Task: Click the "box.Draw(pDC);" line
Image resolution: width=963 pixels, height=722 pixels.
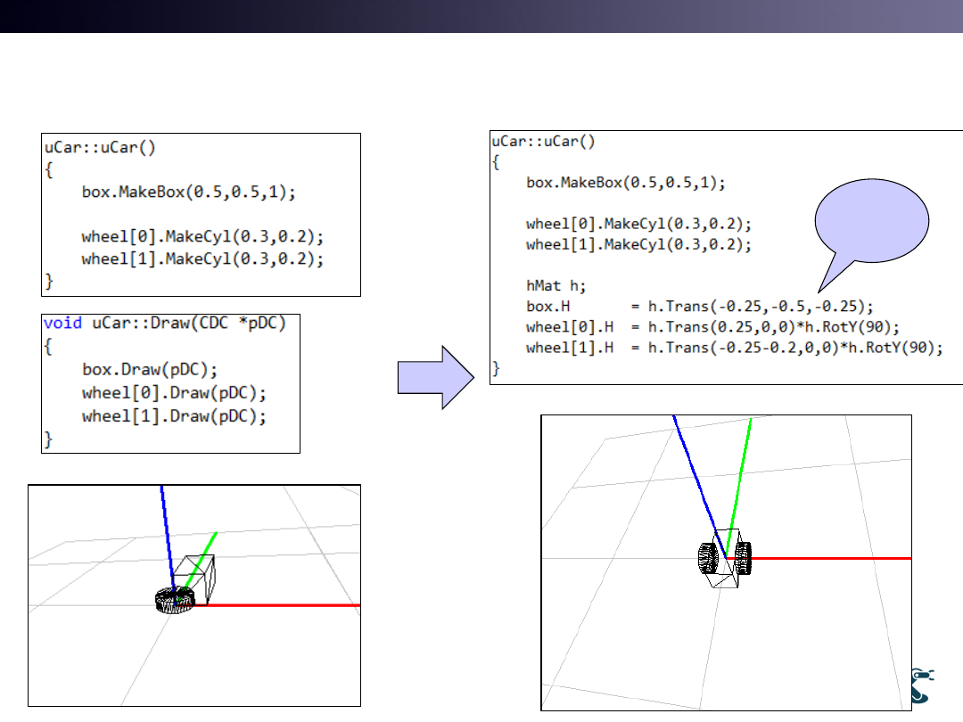Action: pyautogui.click(x=150, y=369)
